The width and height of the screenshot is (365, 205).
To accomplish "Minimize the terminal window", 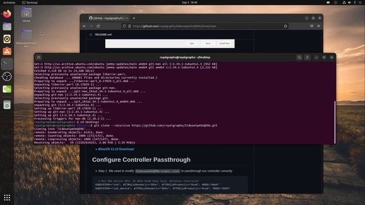I will coord(317,57).
